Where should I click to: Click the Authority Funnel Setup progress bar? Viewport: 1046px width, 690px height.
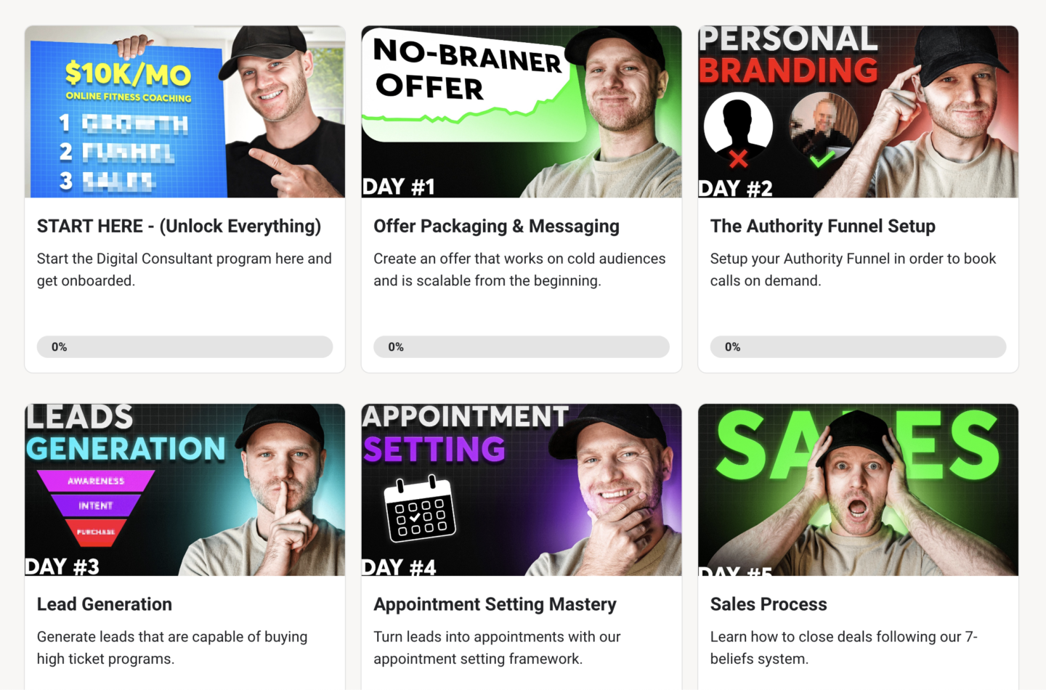click(x=858, y=346)
